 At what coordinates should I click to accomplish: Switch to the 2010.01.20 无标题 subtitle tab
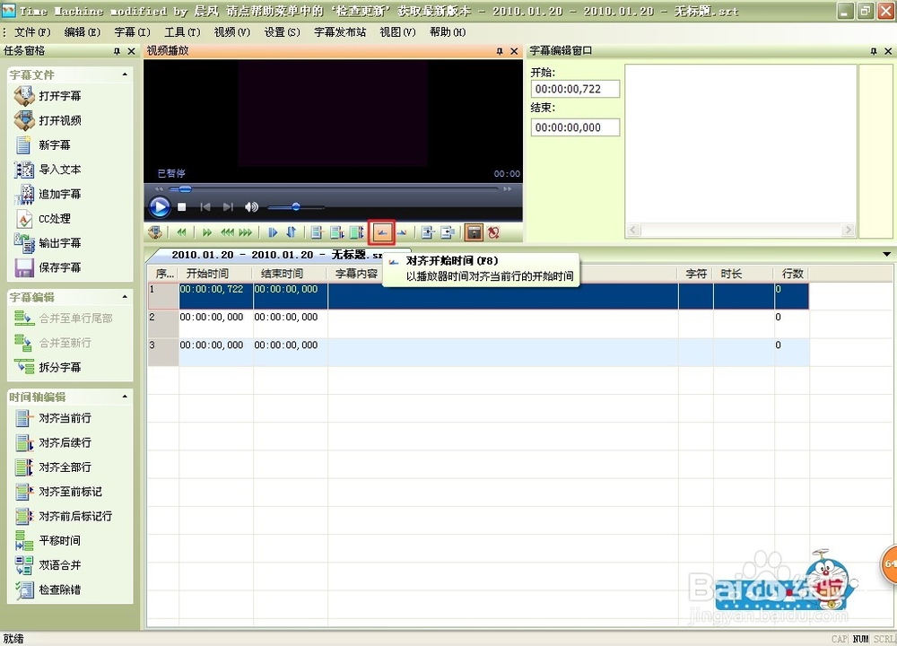pos(277,255)
